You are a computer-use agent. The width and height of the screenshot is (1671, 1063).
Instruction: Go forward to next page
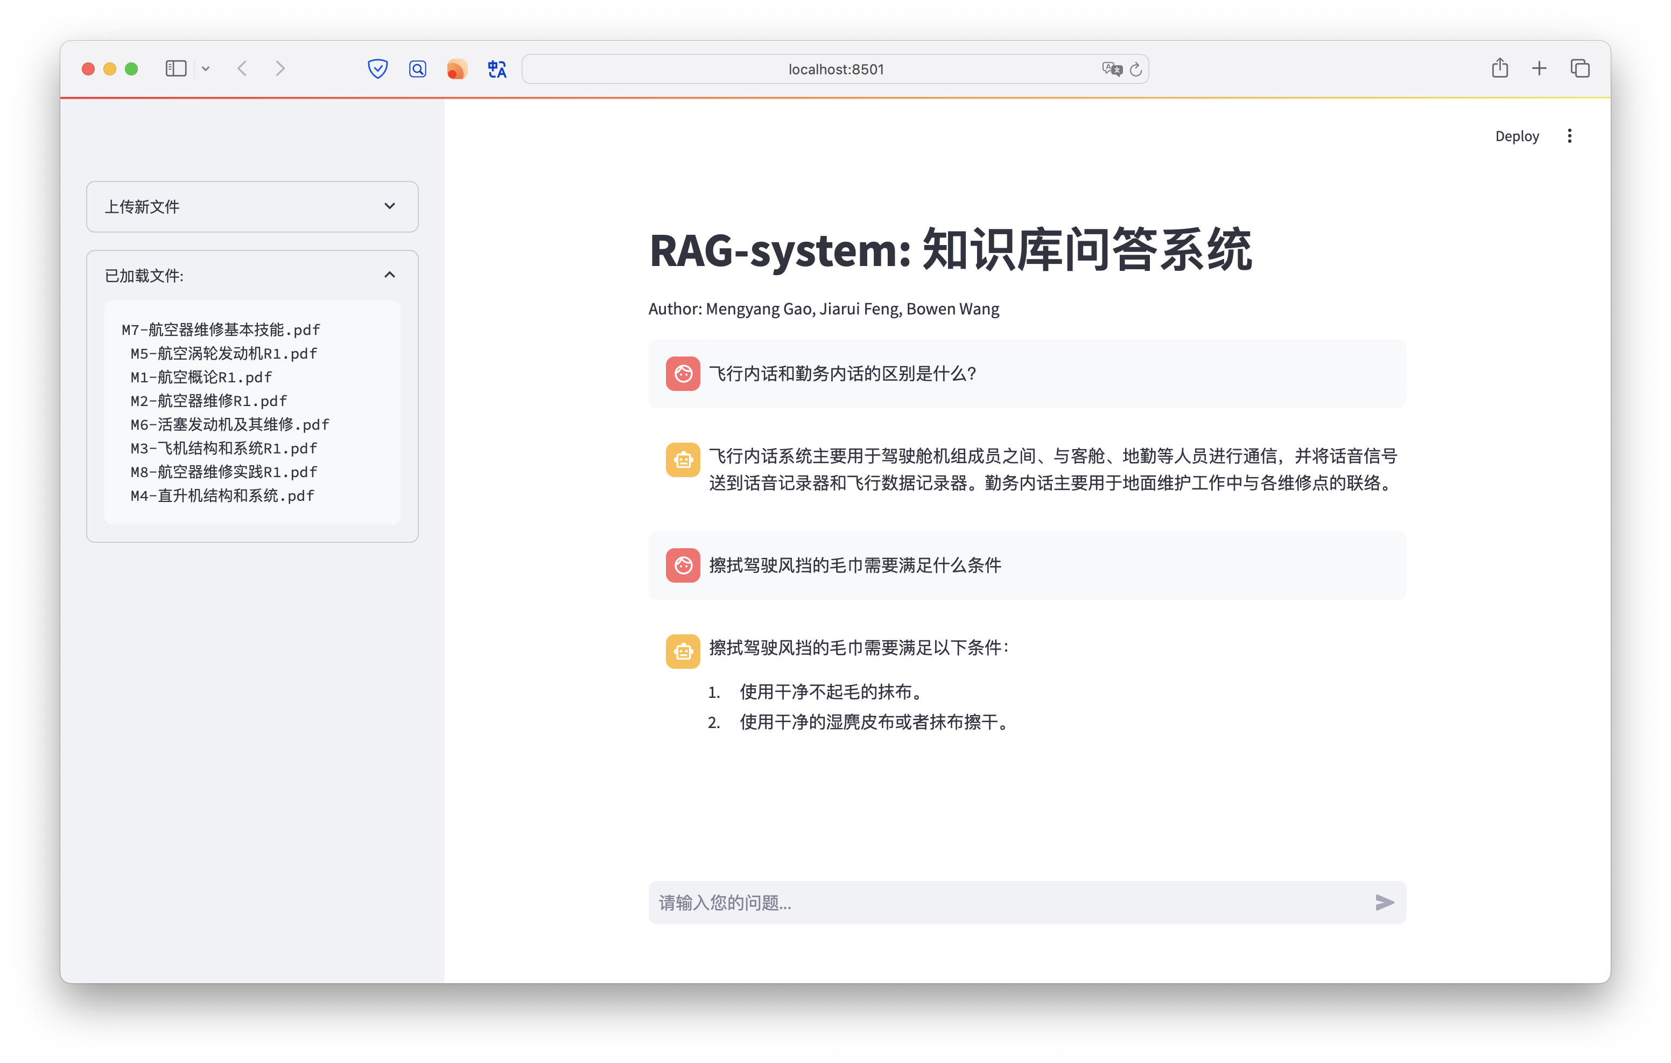tap(280, 68)
